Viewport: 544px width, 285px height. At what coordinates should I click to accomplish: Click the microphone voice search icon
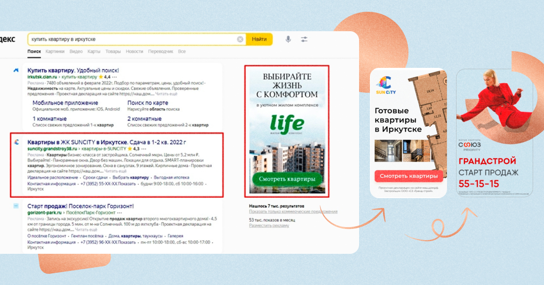point(288,39)
